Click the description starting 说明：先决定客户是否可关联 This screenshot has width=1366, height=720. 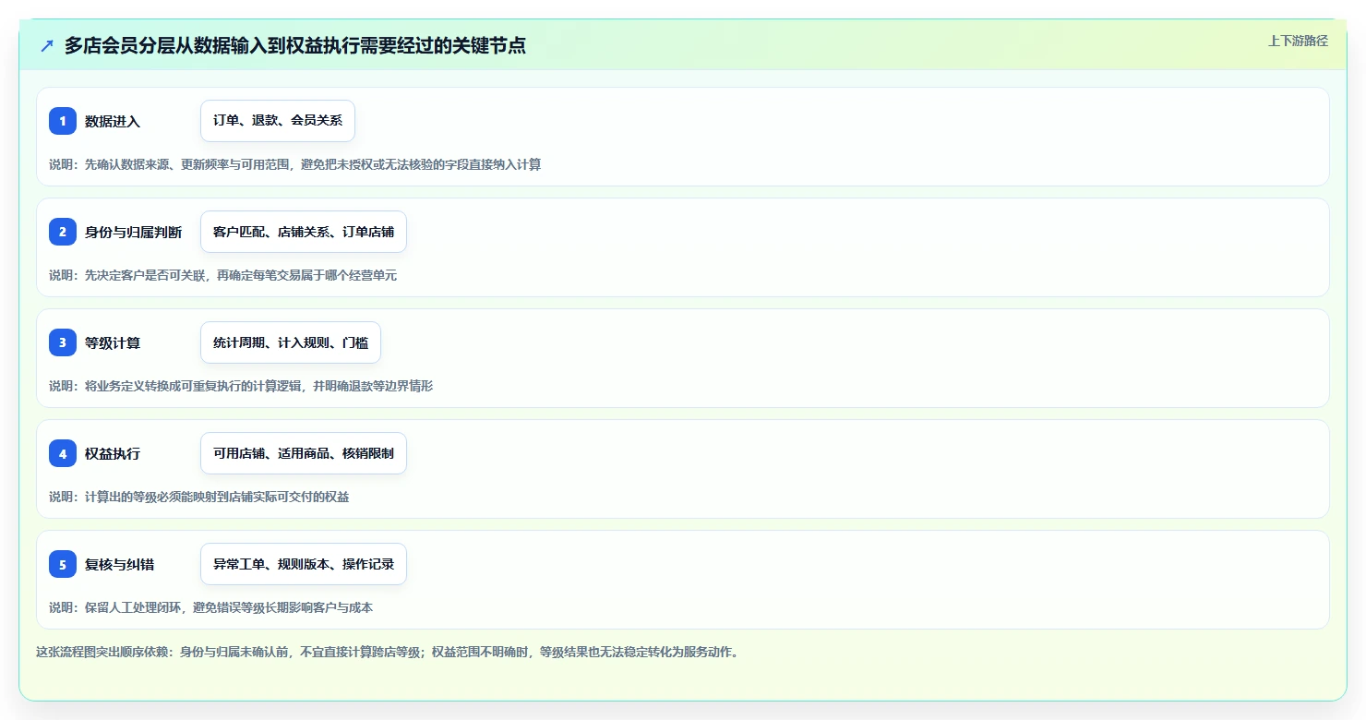coord(223,275)
